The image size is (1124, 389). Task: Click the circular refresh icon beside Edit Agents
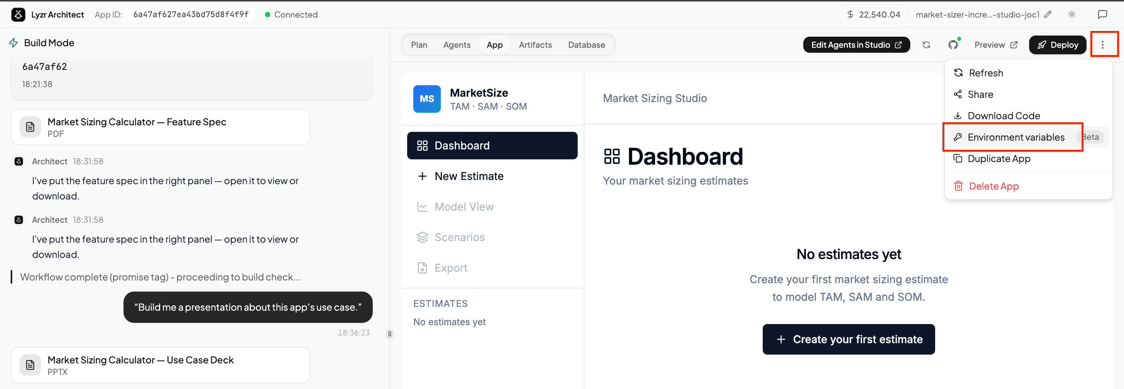coord(926,45)
